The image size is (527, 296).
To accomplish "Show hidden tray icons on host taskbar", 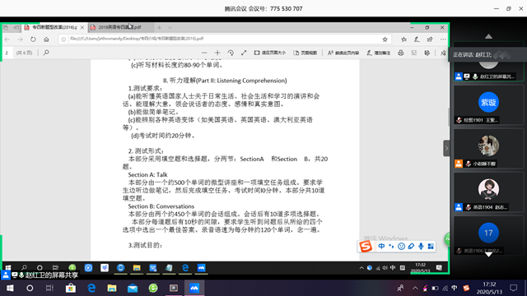I will (x=415, y=289).
